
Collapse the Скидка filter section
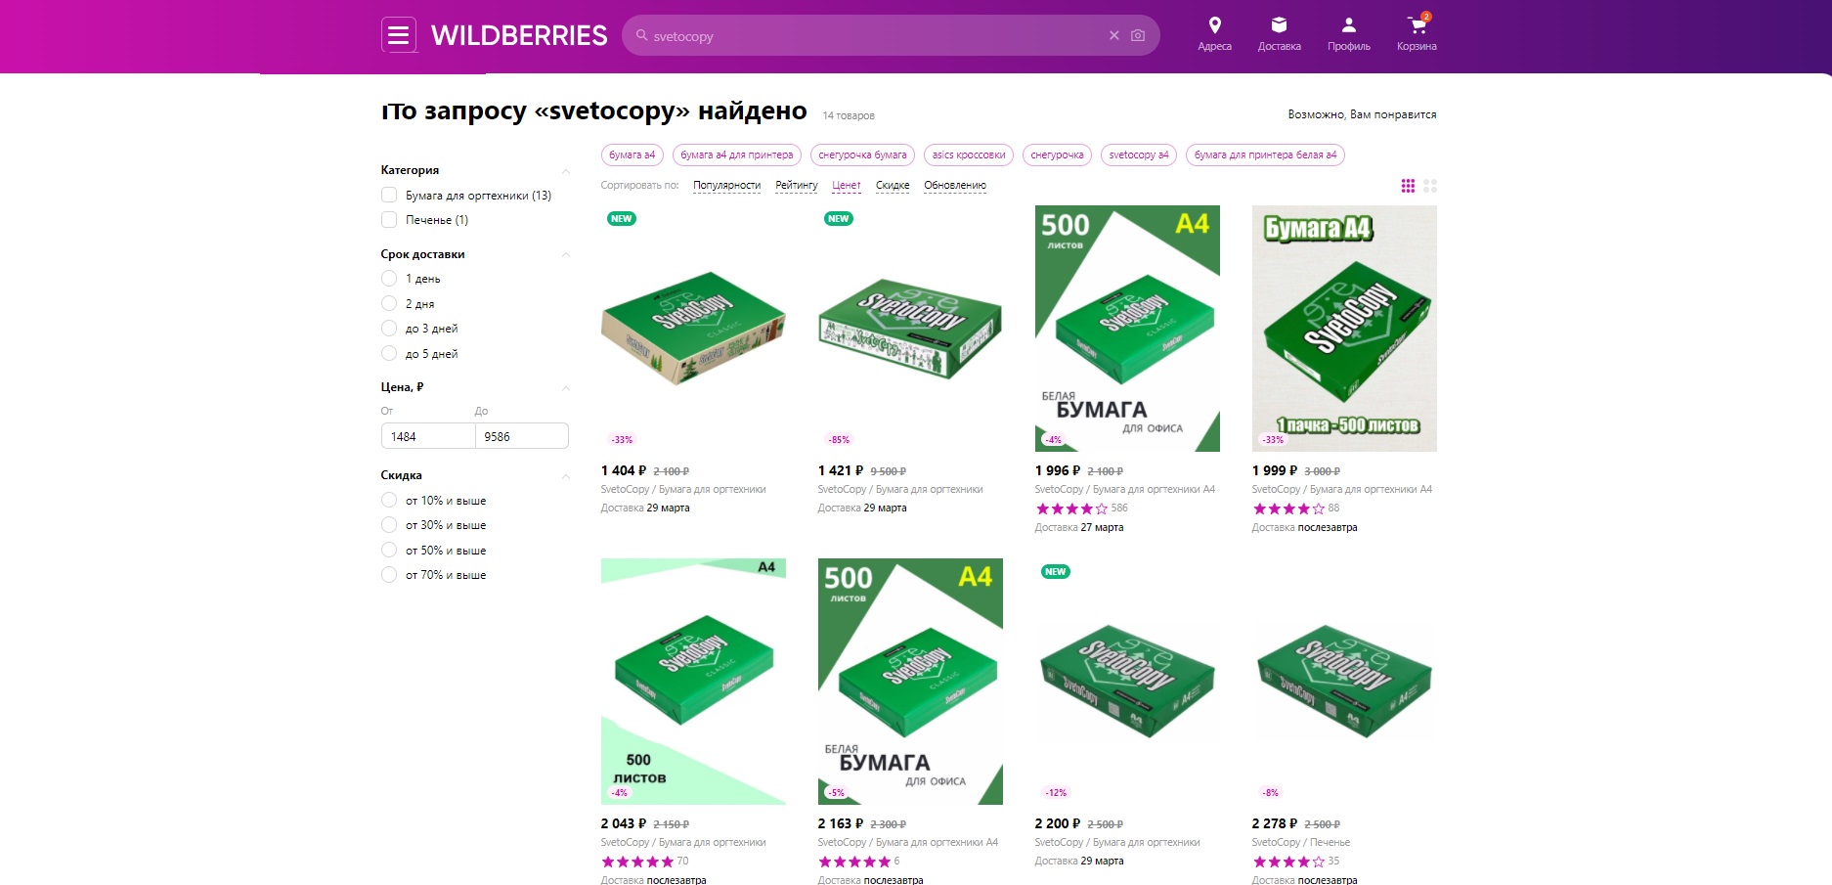[x=565, y=476]
